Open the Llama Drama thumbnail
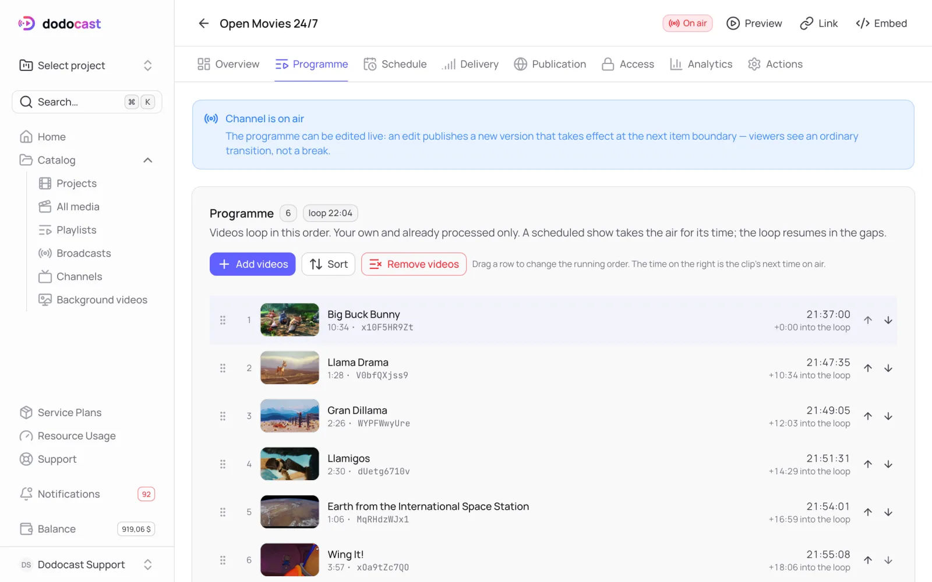This screenshot has width=932, height=582. [x=290, y=368]
